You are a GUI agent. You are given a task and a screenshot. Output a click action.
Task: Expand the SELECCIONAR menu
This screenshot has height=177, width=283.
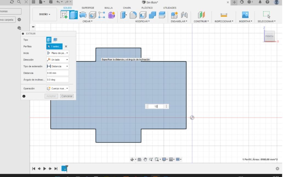(266, 21)
